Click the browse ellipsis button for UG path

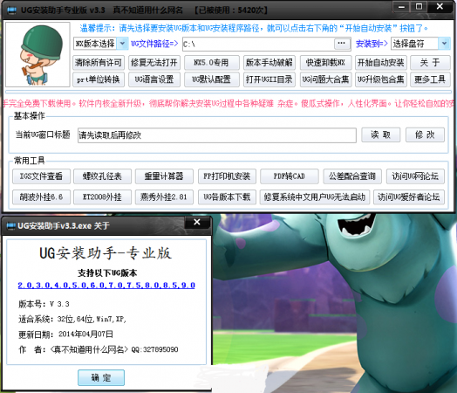[341, 44]
